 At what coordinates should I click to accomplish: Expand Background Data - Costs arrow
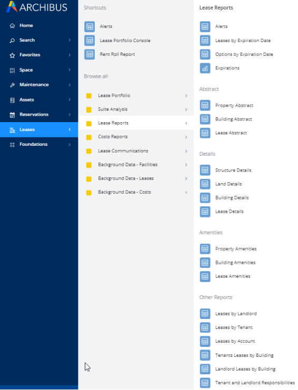pos(186,192)
